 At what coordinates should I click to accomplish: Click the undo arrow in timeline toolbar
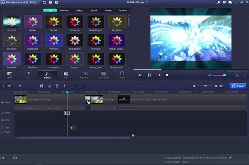(20, 86)
